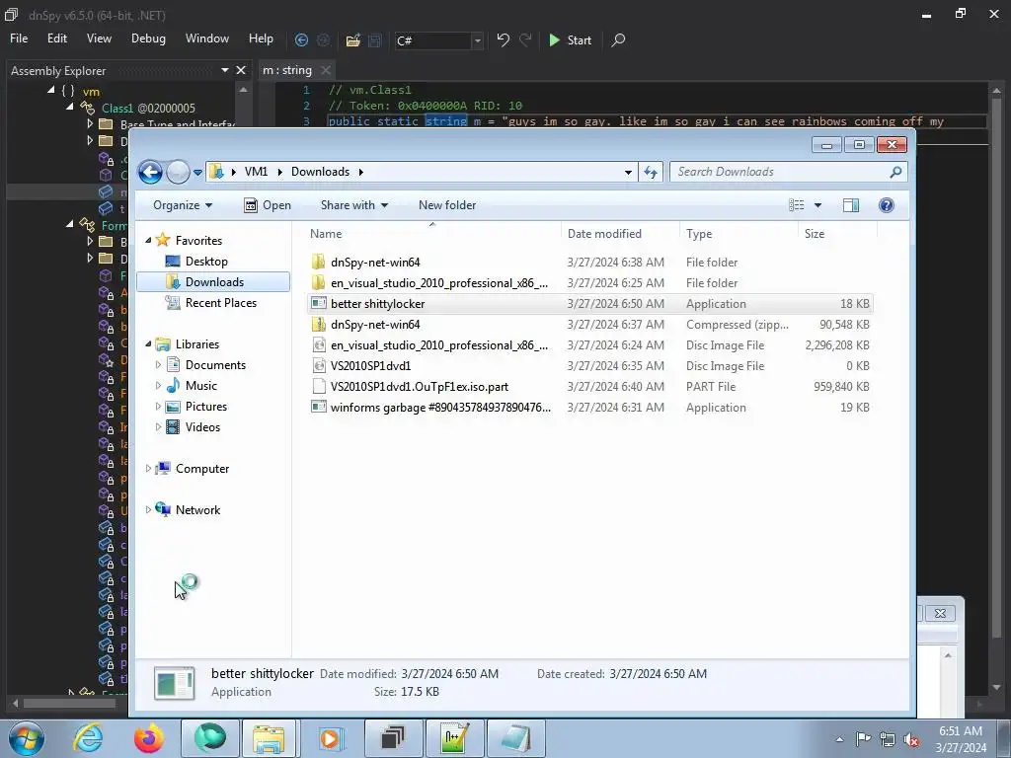Open Windows Media Player taskbar icon
The width and height of the screenshot is (1011, 758).
pos(330,738)
